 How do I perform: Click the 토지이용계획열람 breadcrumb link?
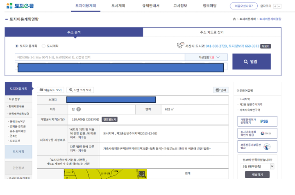tap(270, 19)
